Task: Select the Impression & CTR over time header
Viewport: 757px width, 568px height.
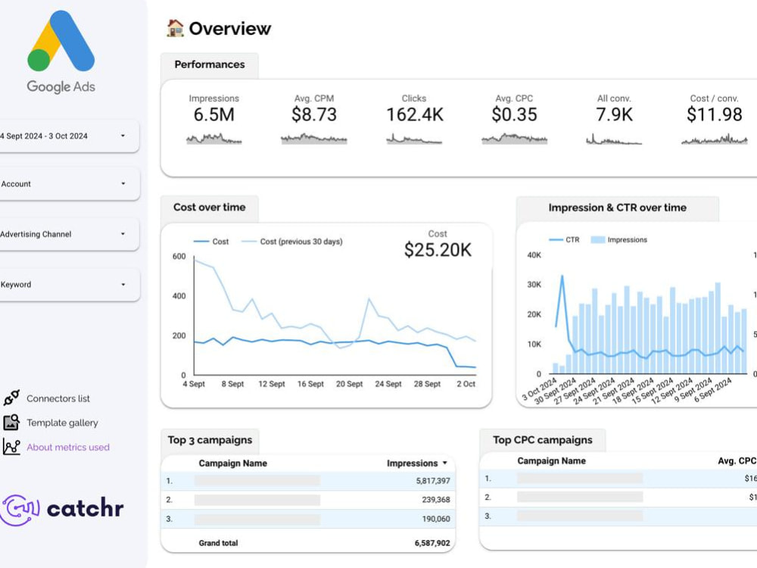Action: [618, 208]
